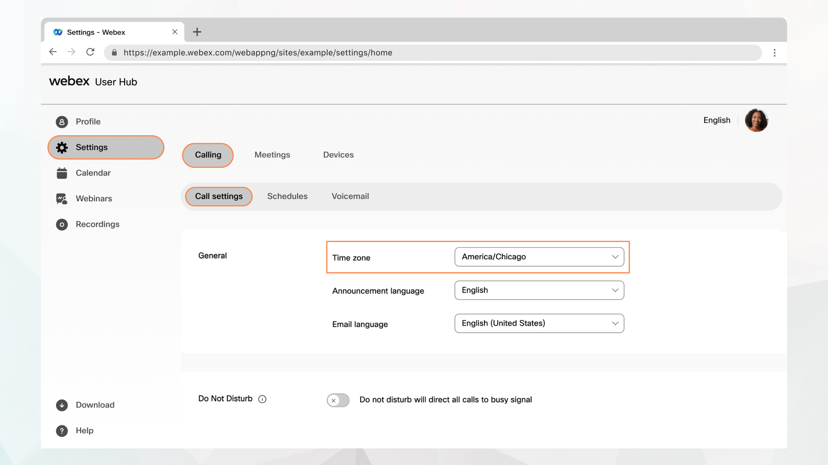Click the user profile avatar image
Screen dimensions: 828x465
pos(756,120)
